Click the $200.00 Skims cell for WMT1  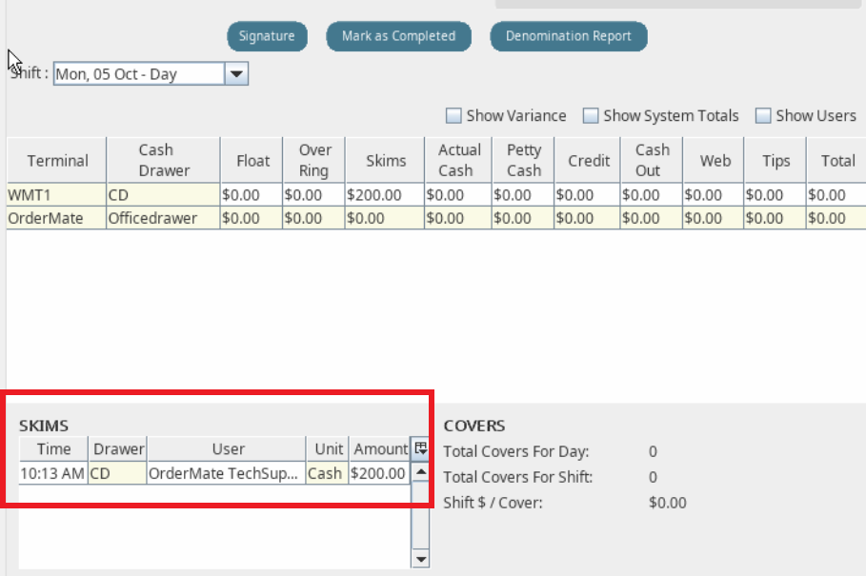point(385,195)
